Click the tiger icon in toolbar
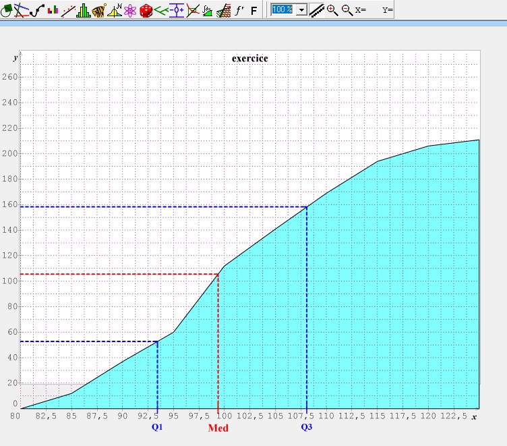This screenshot has height=446, width=507. click(x=99, y=10)
